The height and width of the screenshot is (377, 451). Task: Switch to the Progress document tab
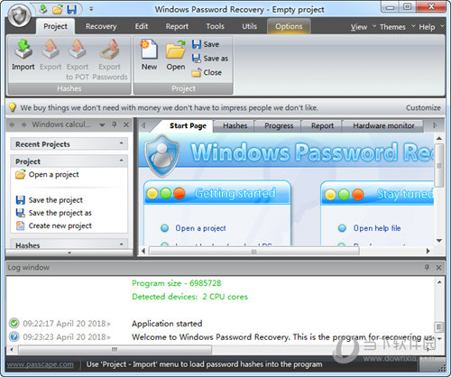pyautogui.click(x=279, y=125)
